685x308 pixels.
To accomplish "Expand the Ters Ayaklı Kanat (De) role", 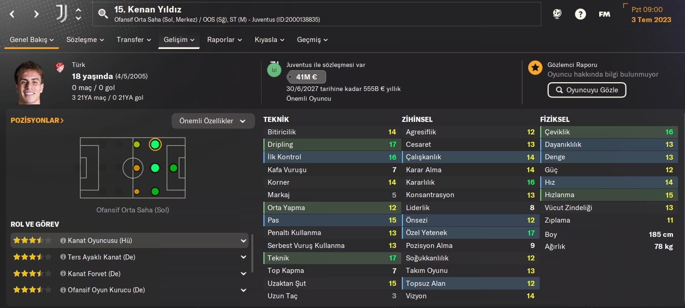I will click(x=243, y=257).
